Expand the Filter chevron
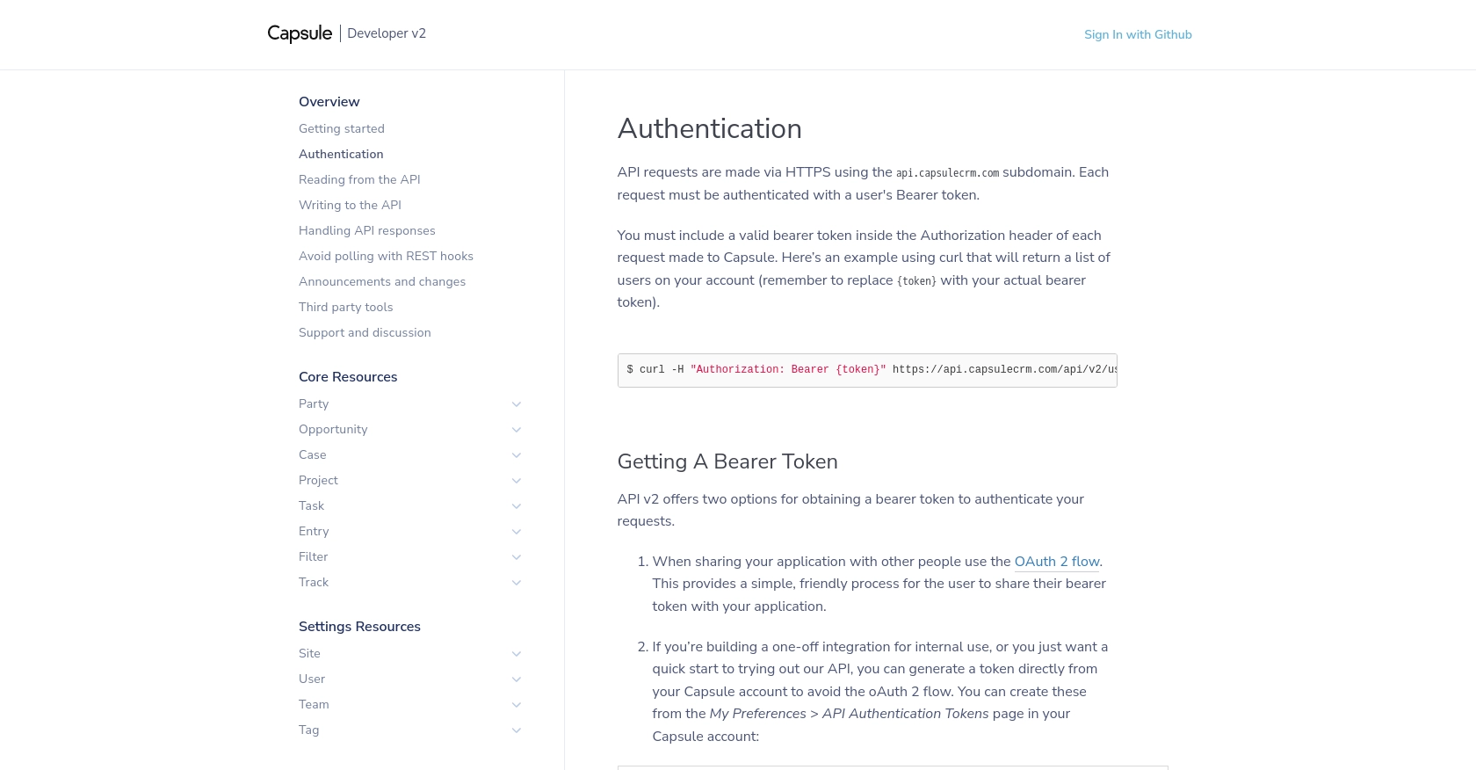1476x770 pixels. pyautogui.click(x=517, y=557)
